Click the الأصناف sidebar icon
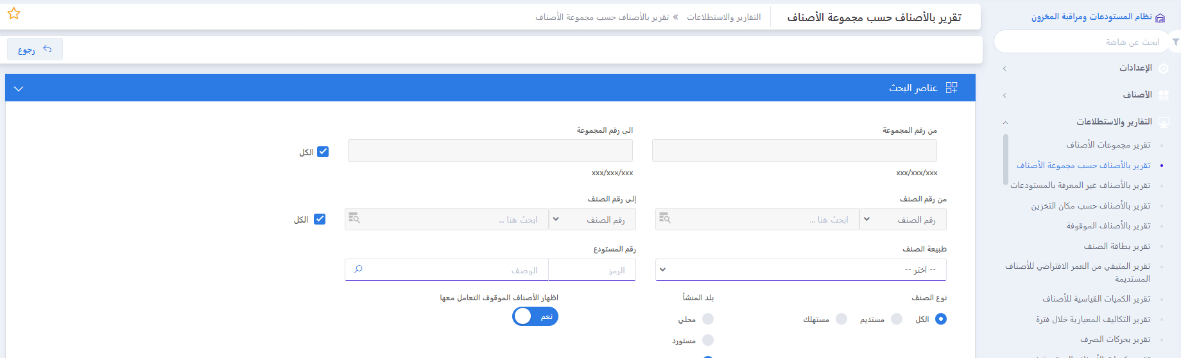 pos(1164,95)
